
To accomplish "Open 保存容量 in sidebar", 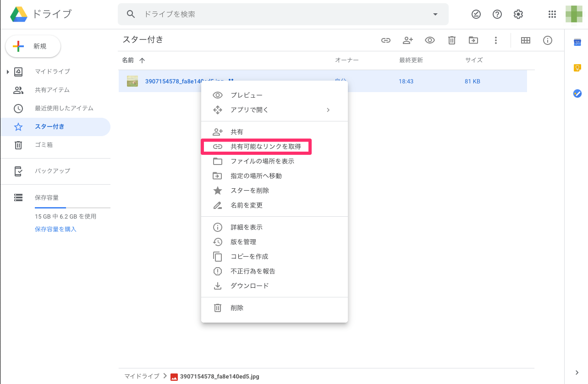I will pos(47,197).
